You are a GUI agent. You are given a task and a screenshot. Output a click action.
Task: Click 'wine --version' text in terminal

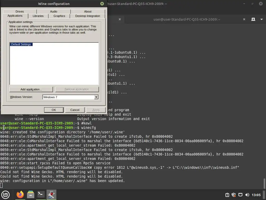(29, 119)
